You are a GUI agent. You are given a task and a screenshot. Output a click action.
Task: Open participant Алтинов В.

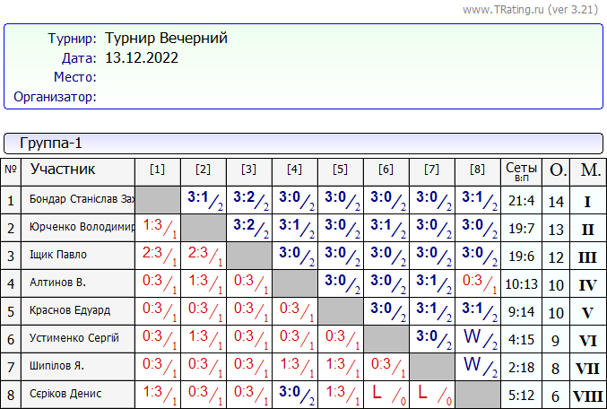click(57, 283)
